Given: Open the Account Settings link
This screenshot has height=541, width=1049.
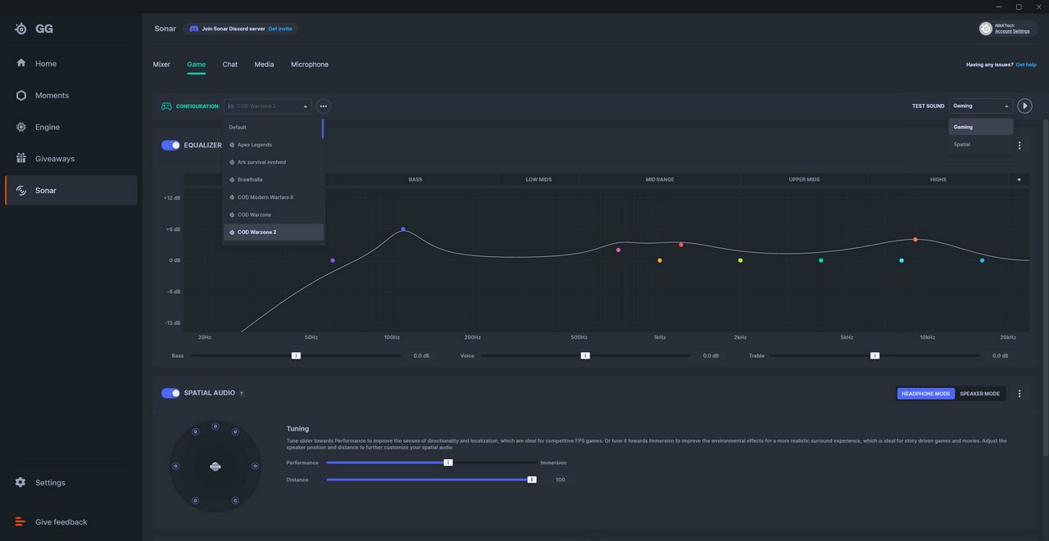Looking at the screenshot, I should tap(1012, 32).
